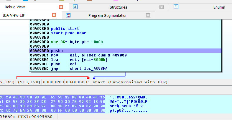
Task: Click the Enums tab icon
Action: click(x=176, y=7)
